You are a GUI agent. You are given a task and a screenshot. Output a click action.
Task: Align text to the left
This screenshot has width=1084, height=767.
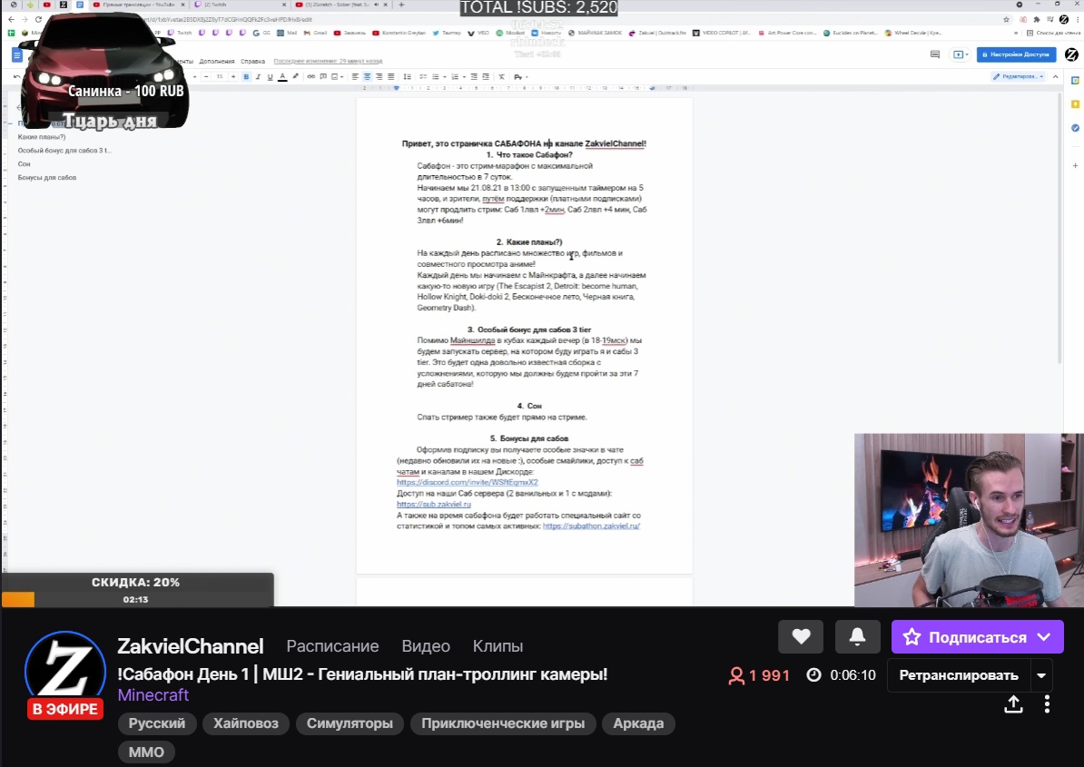(355, 76)
